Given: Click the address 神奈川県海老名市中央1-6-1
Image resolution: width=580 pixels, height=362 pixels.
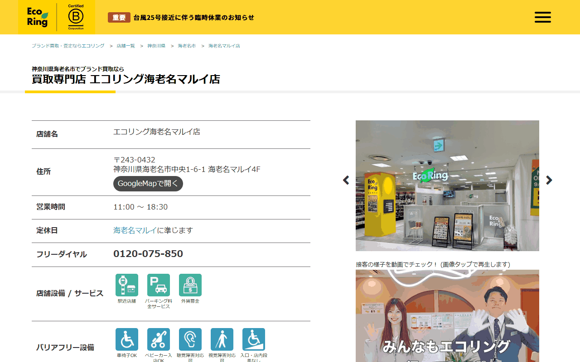Looking at the screenshot, I should [x=159, y=169].
